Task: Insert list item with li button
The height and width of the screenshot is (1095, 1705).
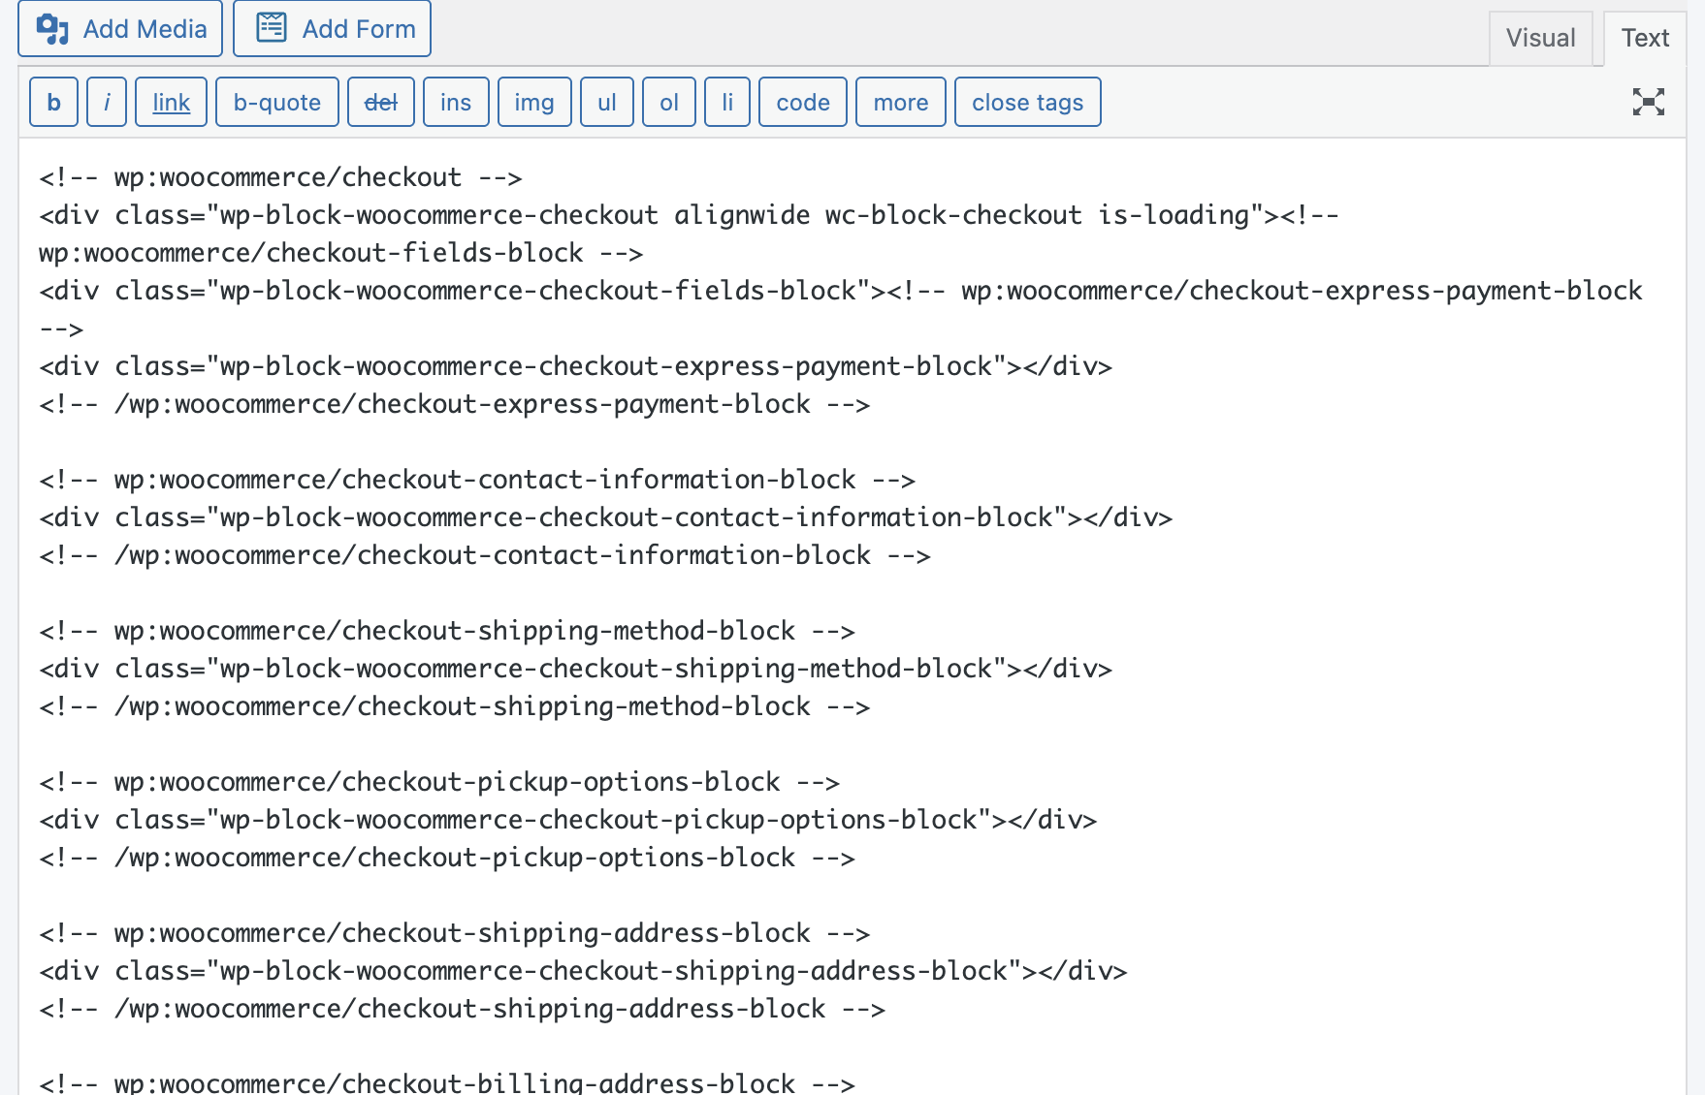Action: [x=726, y=103]
